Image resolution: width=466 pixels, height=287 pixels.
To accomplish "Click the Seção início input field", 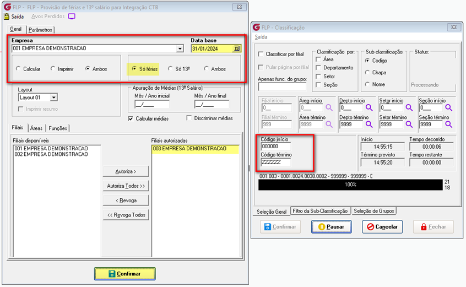I will click(x=431, y=107).
